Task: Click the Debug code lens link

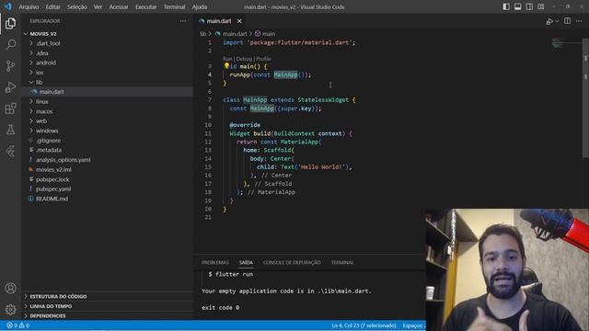Action: (244, 59)
